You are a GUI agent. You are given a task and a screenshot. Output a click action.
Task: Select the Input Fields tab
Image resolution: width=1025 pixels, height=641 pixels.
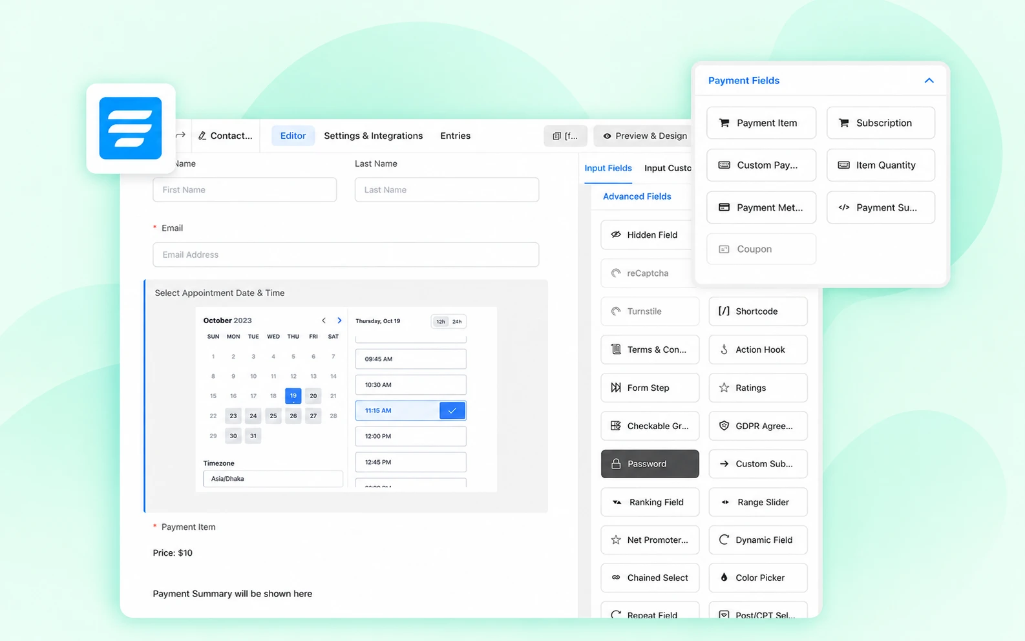[x=608, y=168]
